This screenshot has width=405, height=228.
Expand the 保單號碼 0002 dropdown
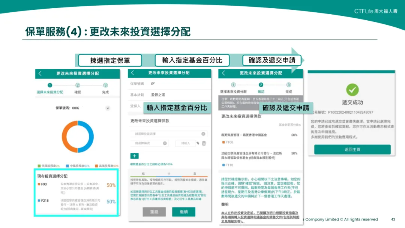[107, 108]
